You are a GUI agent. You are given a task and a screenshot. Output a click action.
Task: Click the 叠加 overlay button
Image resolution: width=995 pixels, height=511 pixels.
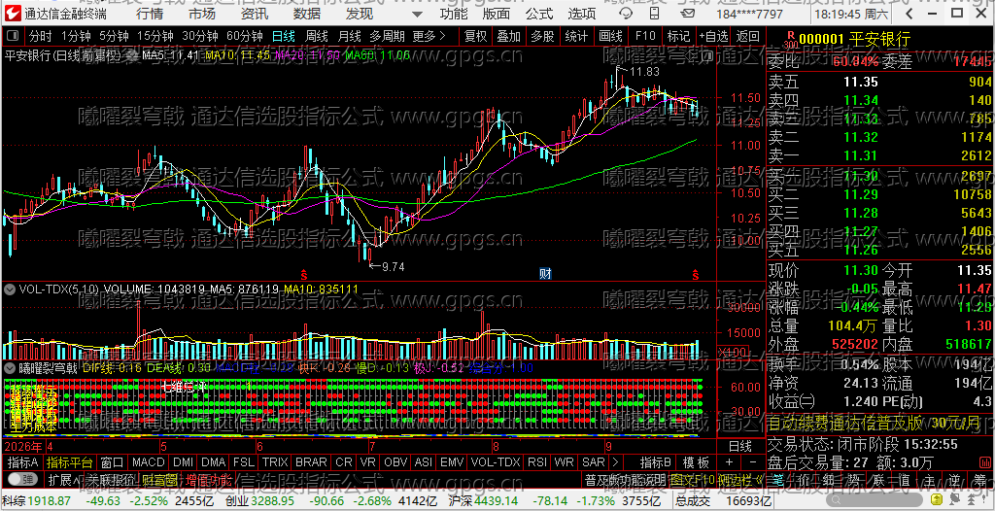(x=508, y=36)
